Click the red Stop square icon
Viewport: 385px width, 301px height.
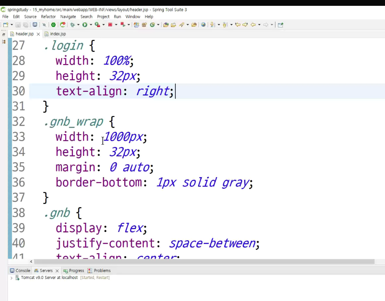[x=110, y=25]
